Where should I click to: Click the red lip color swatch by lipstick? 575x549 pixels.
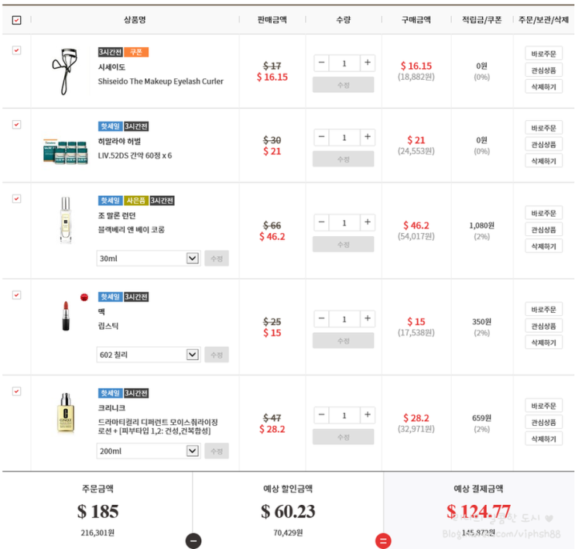pos(84,297)
